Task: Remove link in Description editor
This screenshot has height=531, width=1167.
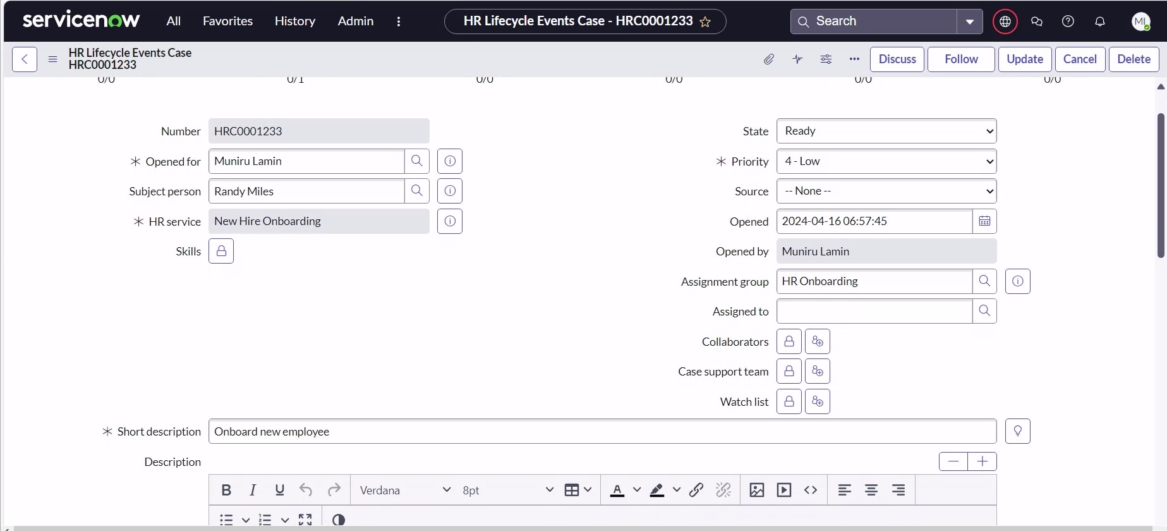Action: pyautogui.click(x=723, y=490)
